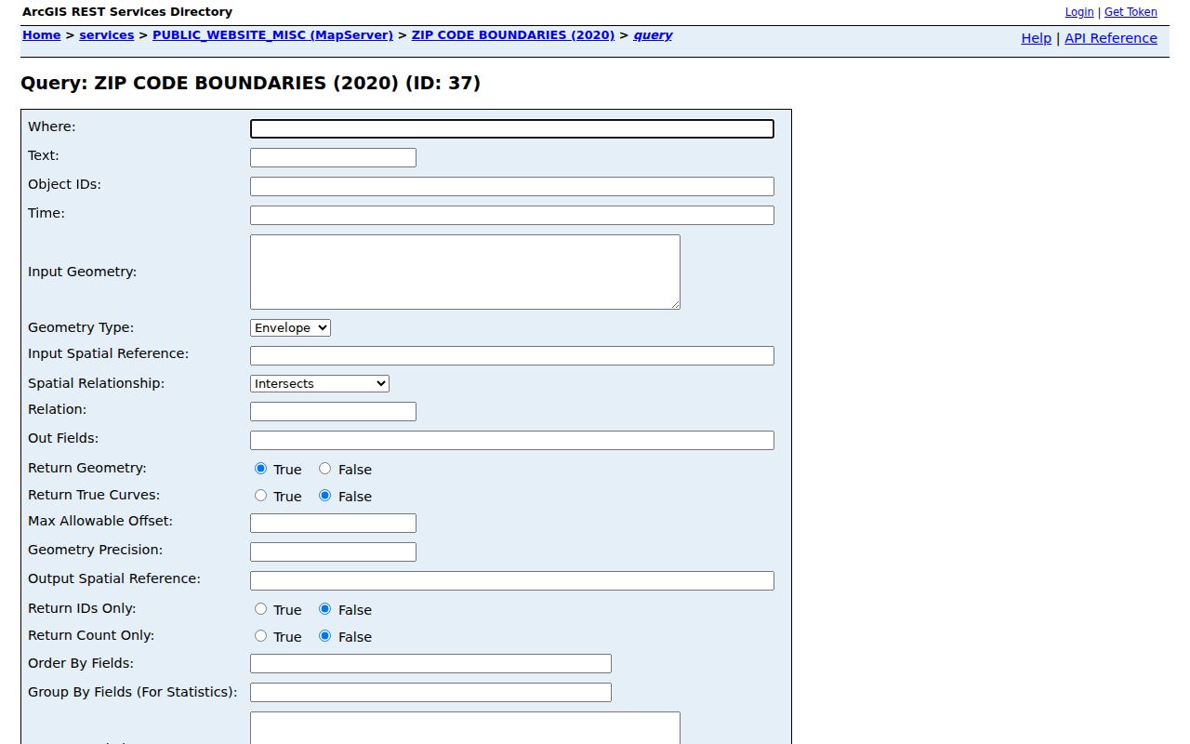The height and width of the screenshot is (744, 1190).
Task: Select True for Return Count Only
Action: [260, 636]
